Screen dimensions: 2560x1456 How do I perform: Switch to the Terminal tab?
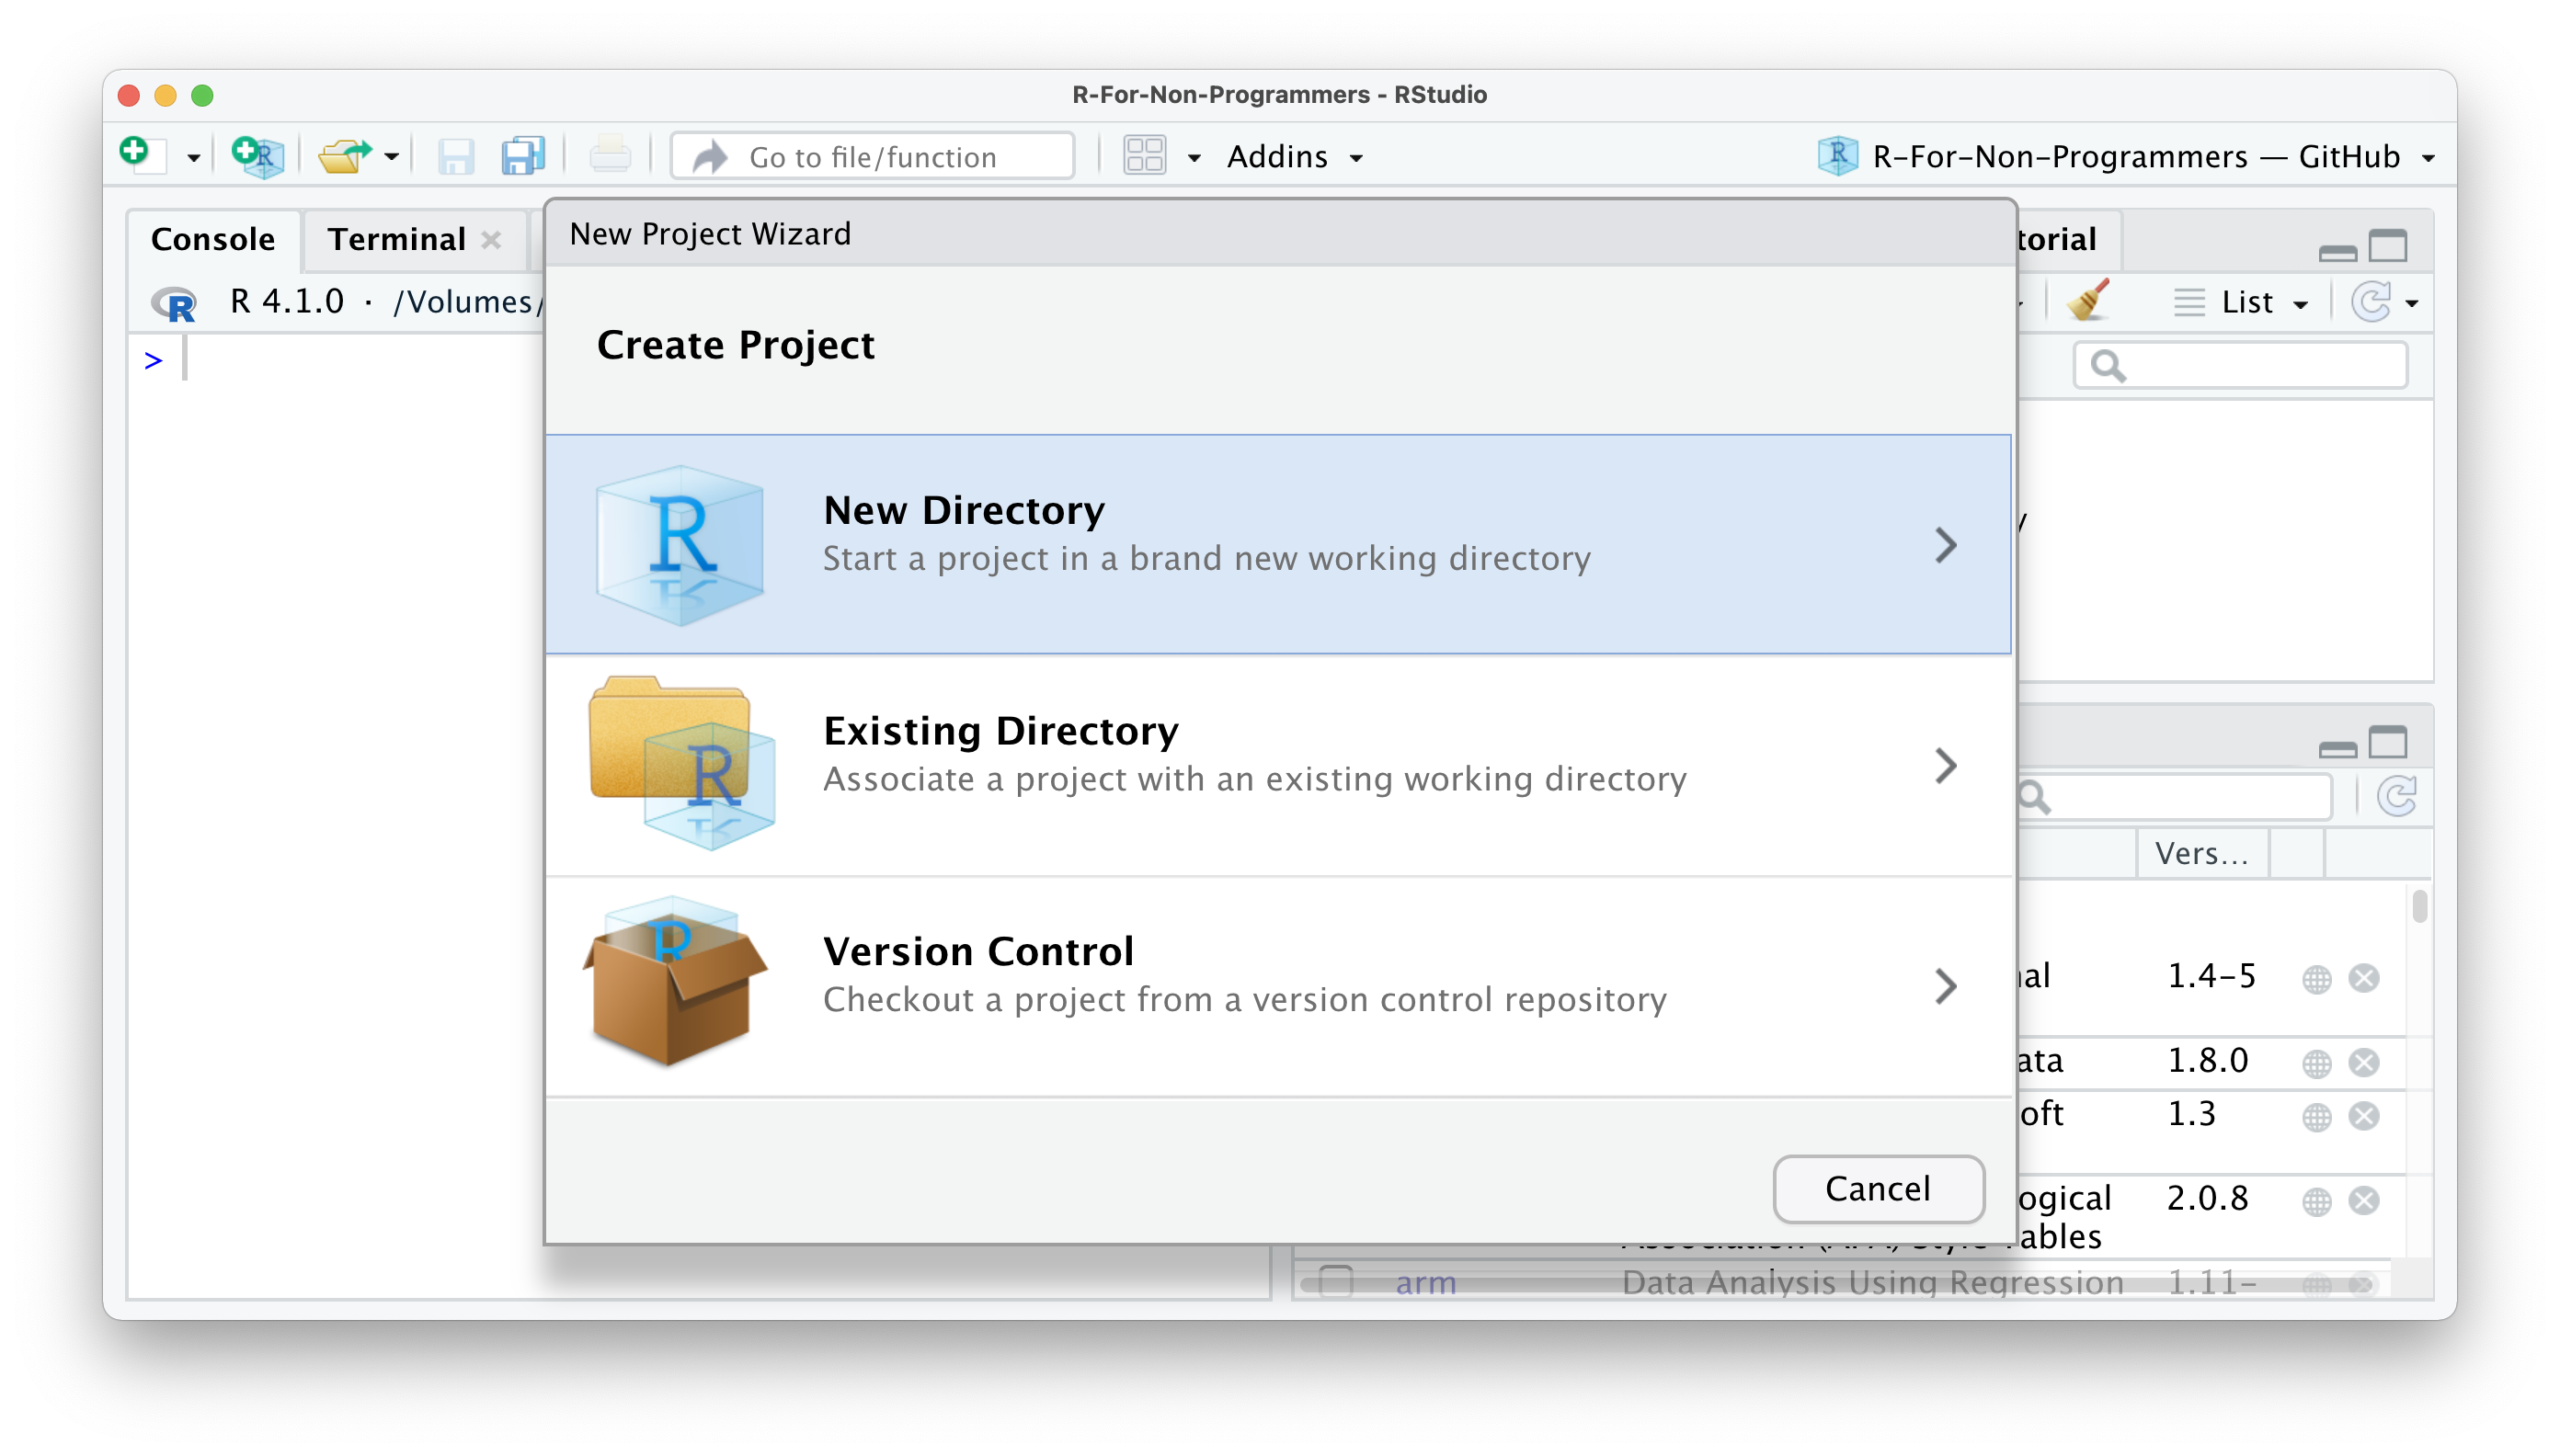(x=395, y=238)
